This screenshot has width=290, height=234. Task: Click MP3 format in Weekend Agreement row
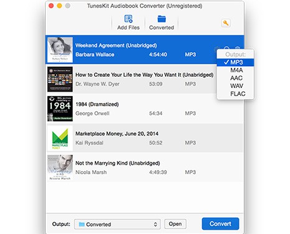(190, 55)
